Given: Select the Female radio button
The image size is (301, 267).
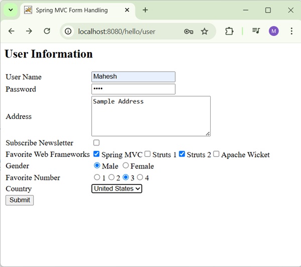Looking at the screenshot, I should click(x=125, y=165).
